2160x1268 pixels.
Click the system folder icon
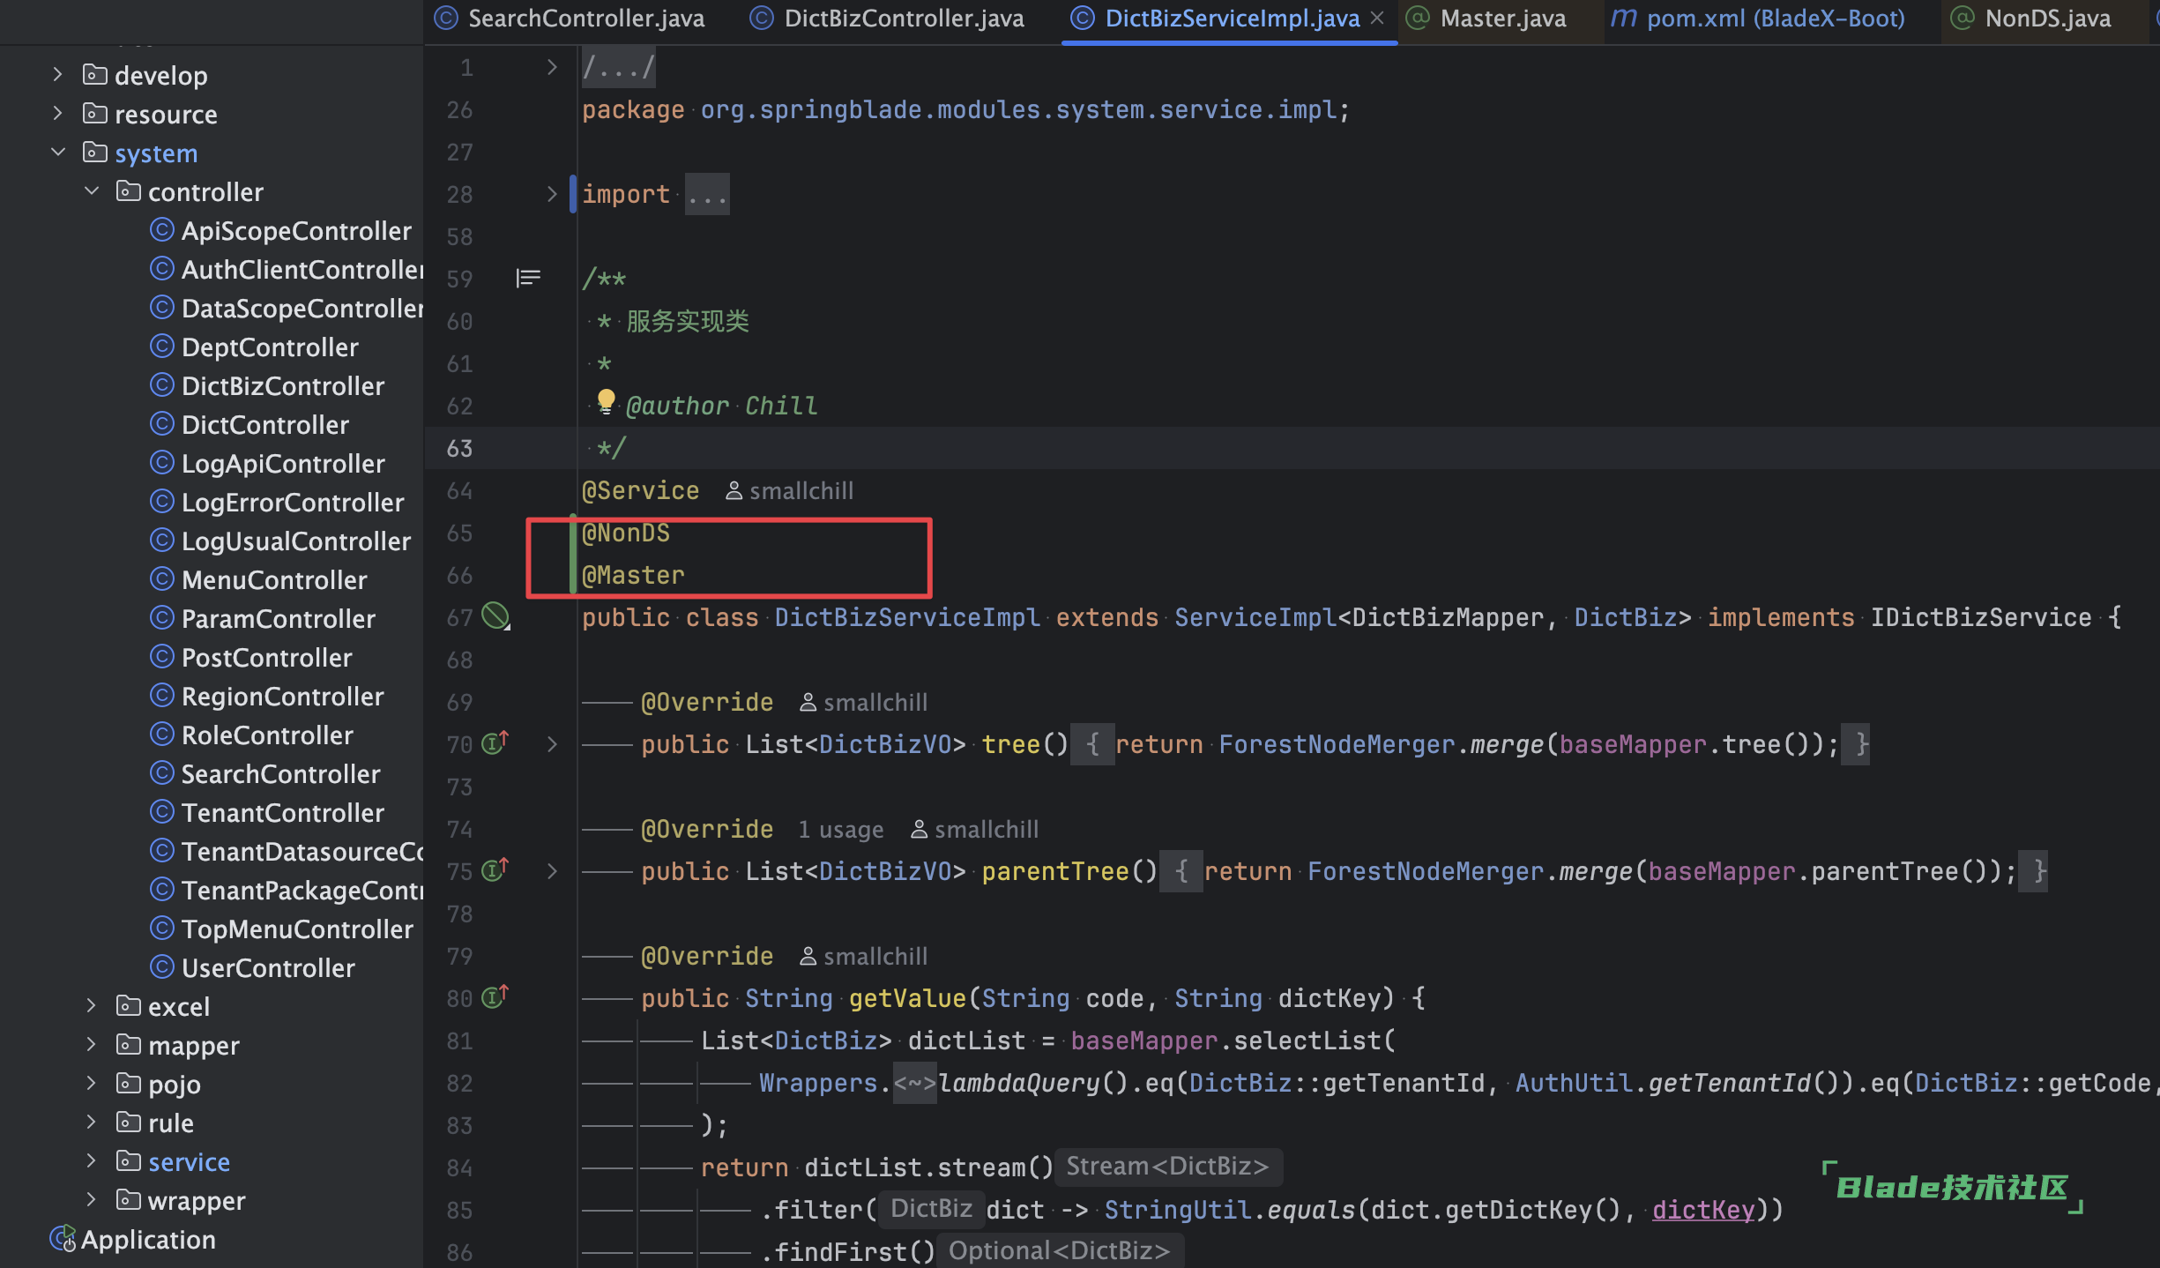click(94, 152)
